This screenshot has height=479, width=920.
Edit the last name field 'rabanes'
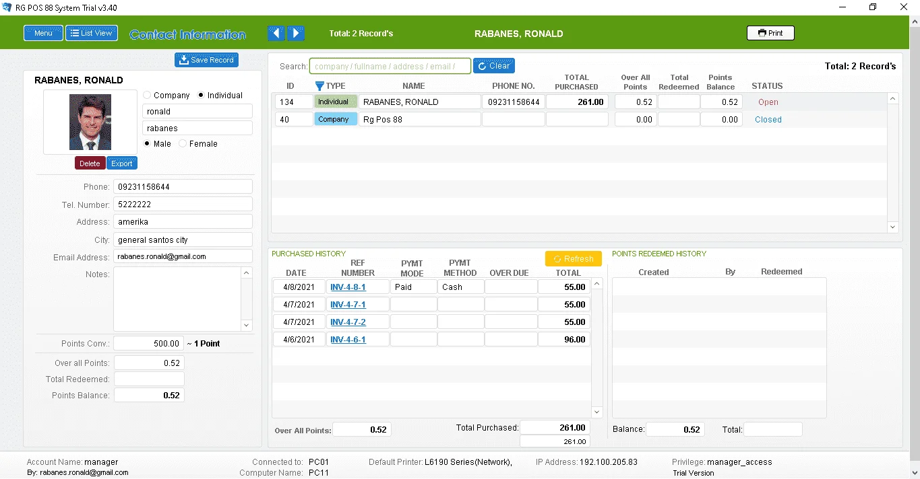(x=197, y=128)
